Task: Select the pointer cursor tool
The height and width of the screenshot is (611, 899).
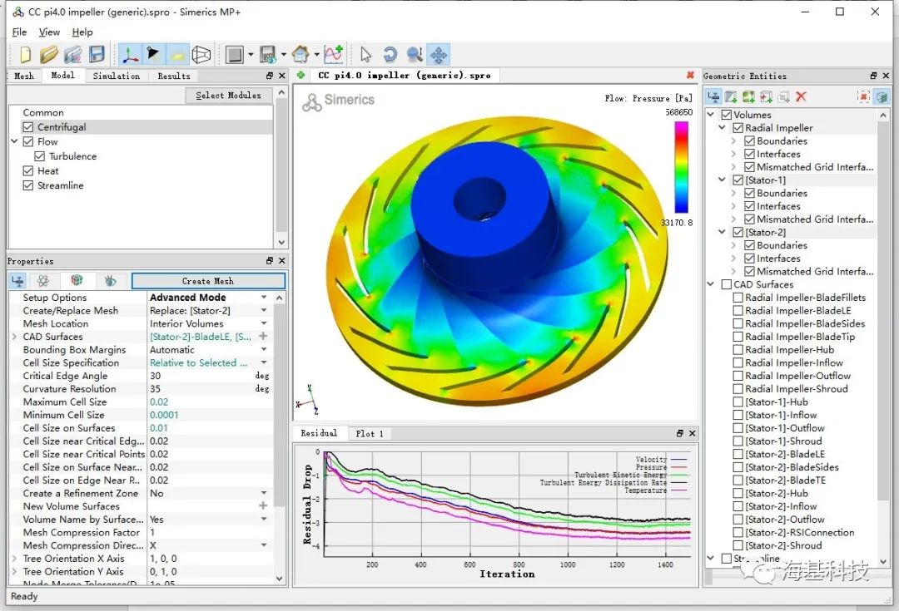Action: click(x=365, y=55)
